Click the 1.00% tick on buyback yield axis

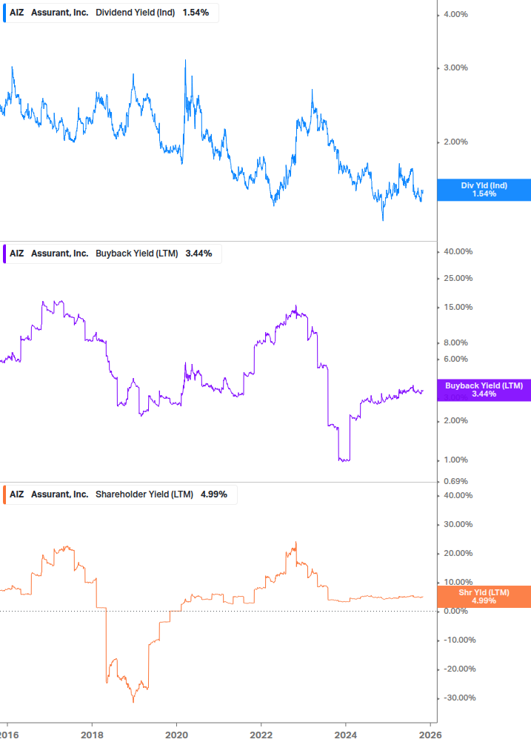pyautogui.click(x=455, y=460)
